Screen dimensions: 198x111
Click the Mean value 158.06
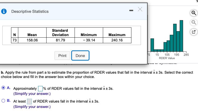pos(32,40)
